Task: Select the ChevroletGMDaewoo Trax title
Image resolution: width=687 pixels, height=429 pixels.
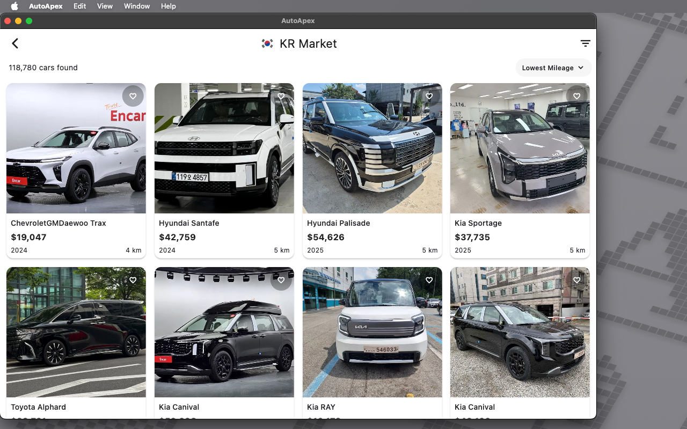Action: (x=59, y=223)
